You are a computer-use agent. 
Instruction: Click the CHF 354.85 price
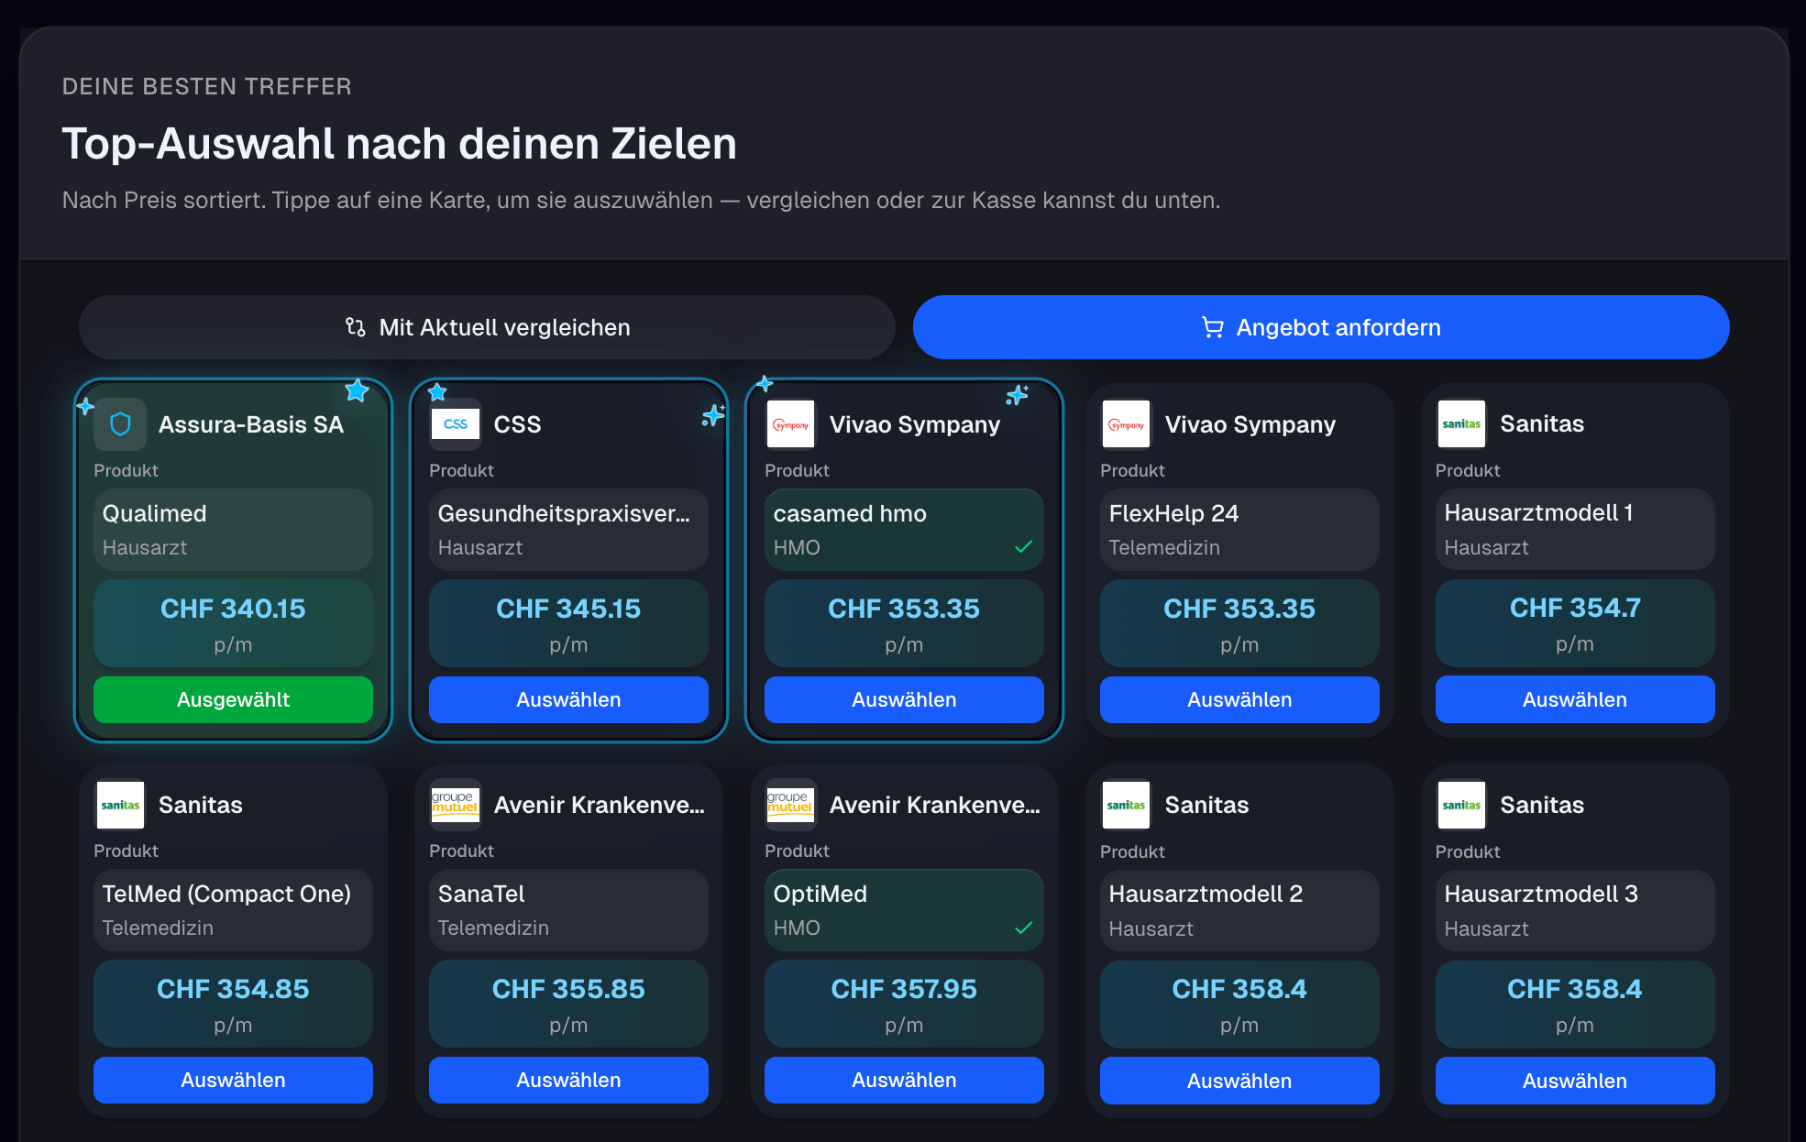point(233,989)
